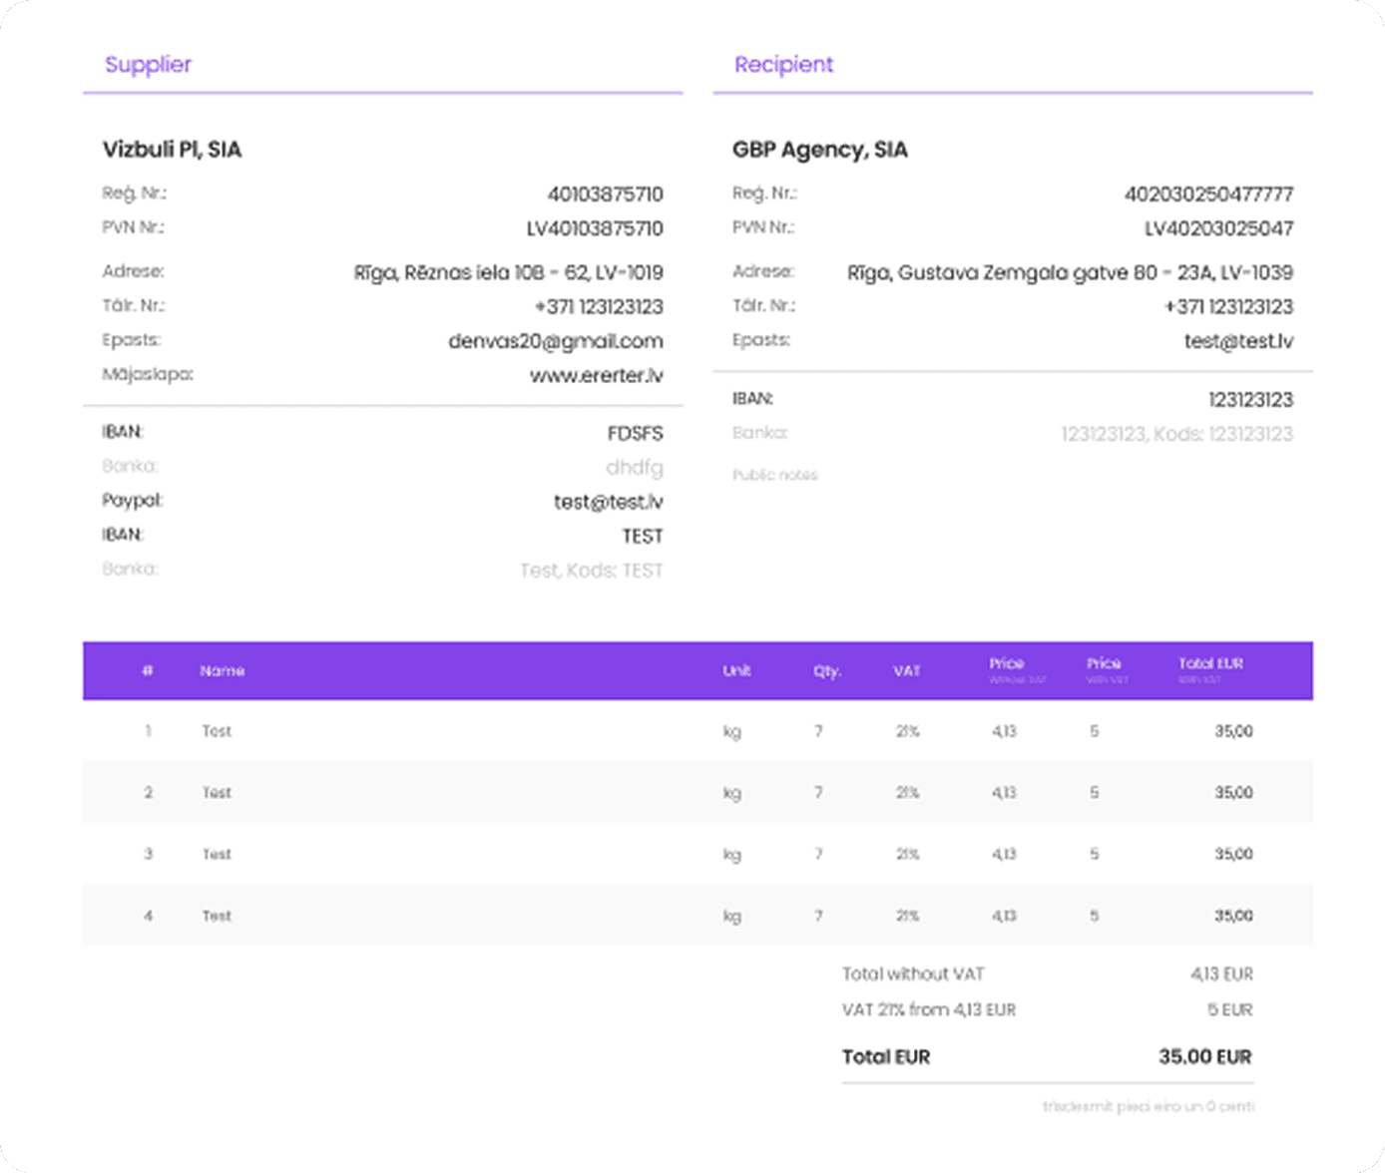Click the Name column header

(x=222, y=671)
